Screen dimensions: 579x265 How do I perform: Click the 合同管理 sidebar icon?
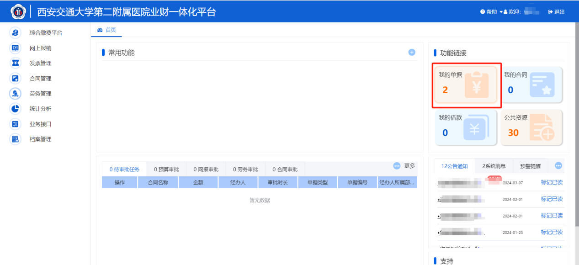coord(15,78)
